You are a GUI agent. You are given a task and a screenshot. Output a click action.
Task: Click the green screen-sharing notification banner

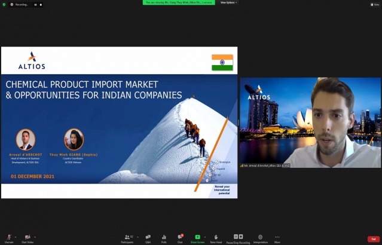pyautogui.click(x=179, y=2)
